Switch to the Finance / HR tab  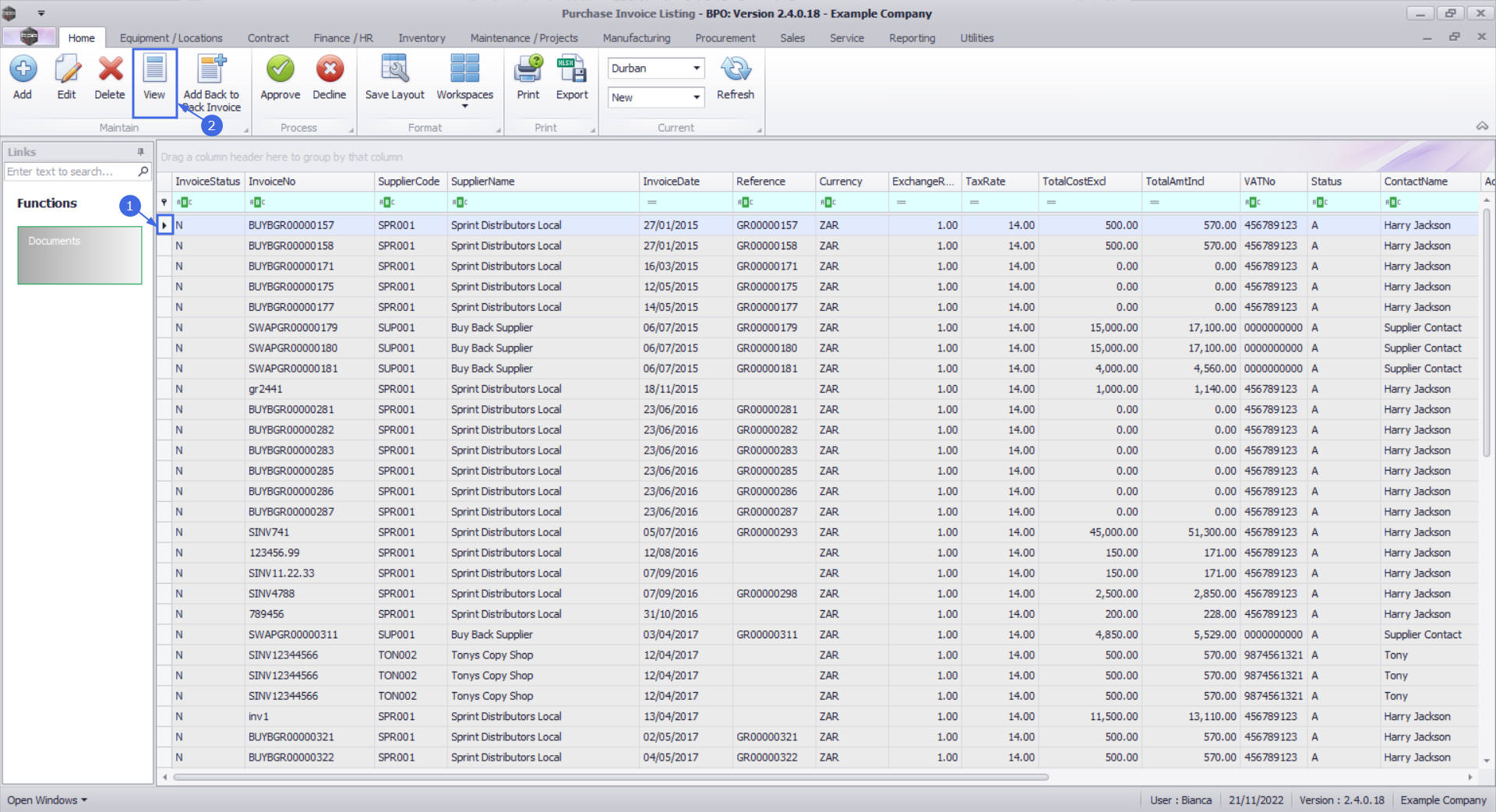(343, 38)
